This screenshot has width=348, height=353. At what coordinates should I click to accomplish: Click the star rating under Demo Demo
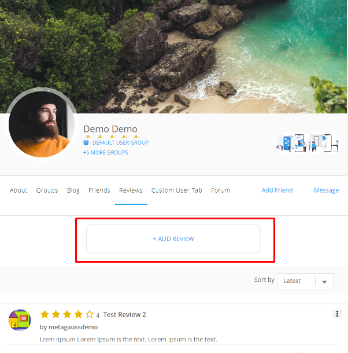(x=112, y=136)
